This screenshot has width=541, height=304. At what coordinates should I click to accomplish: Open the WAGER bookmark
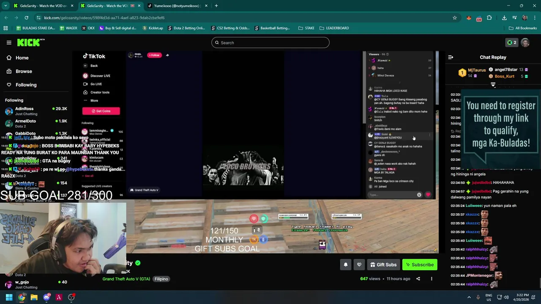click(x=68, y=28)
